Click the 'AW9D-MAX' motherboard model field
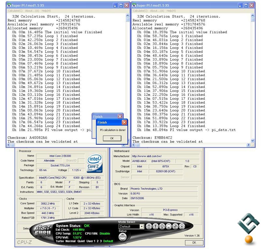Image resolution: width=261 pixels, height=249 pixels. (153, 161)
